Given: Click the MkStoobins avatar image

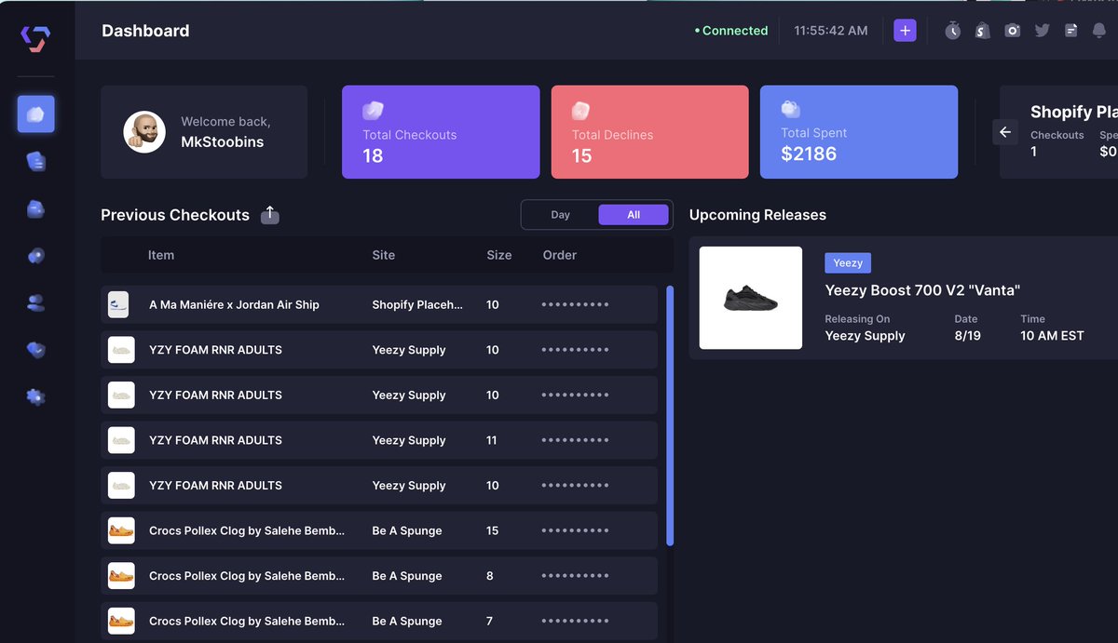Looking at the screenshot, I should [144, 132].
